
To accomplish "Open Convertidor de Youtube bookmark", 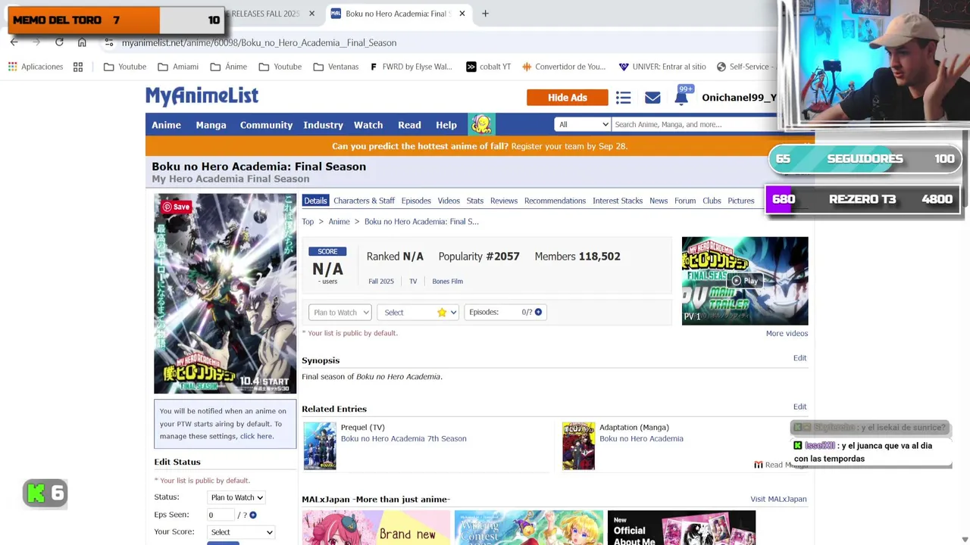I will [564, 67].
